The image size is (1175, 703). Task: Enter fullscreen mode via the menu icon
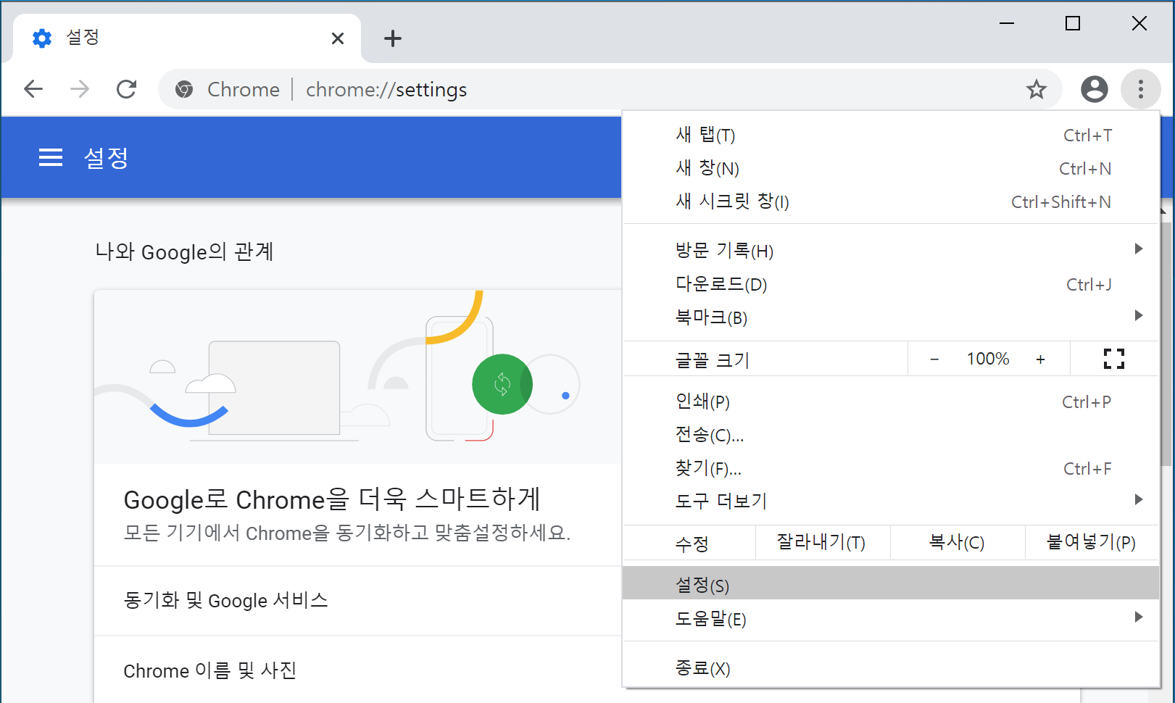coord(1113,359)
